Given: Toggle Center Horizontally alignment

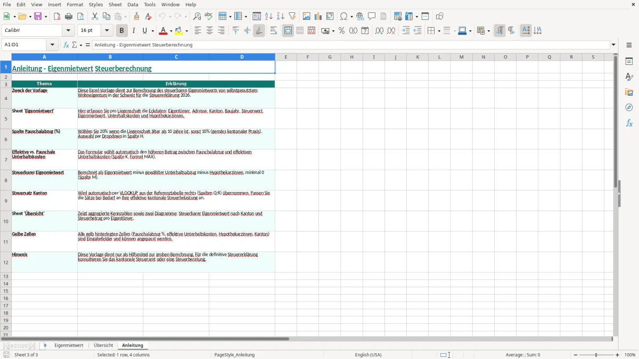Looking at the screenshot, I should coord(209,31).
